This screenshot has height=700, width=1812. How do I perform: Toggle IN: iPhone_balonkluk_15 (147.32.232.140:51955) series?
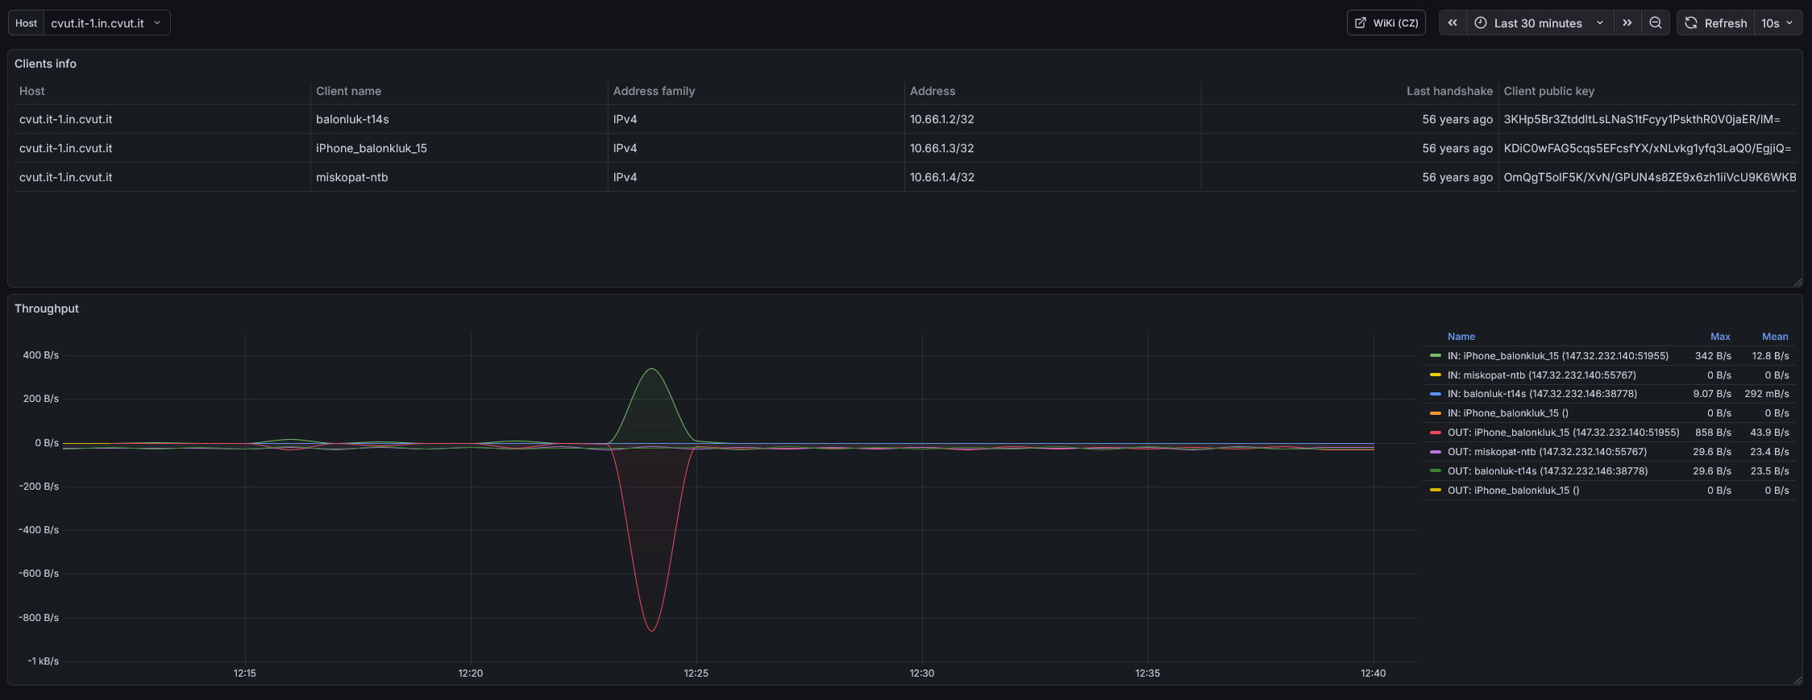click(x=1557, y=356)
